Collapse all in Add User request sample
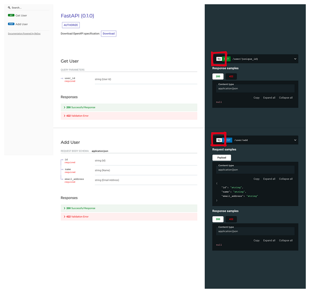Screen dimensions: 310x293 [286, 179]
